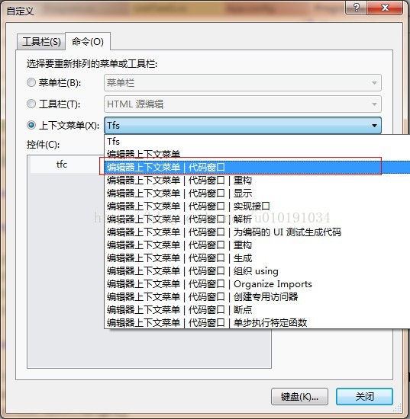Click the 关闭 button

[364, 397]
